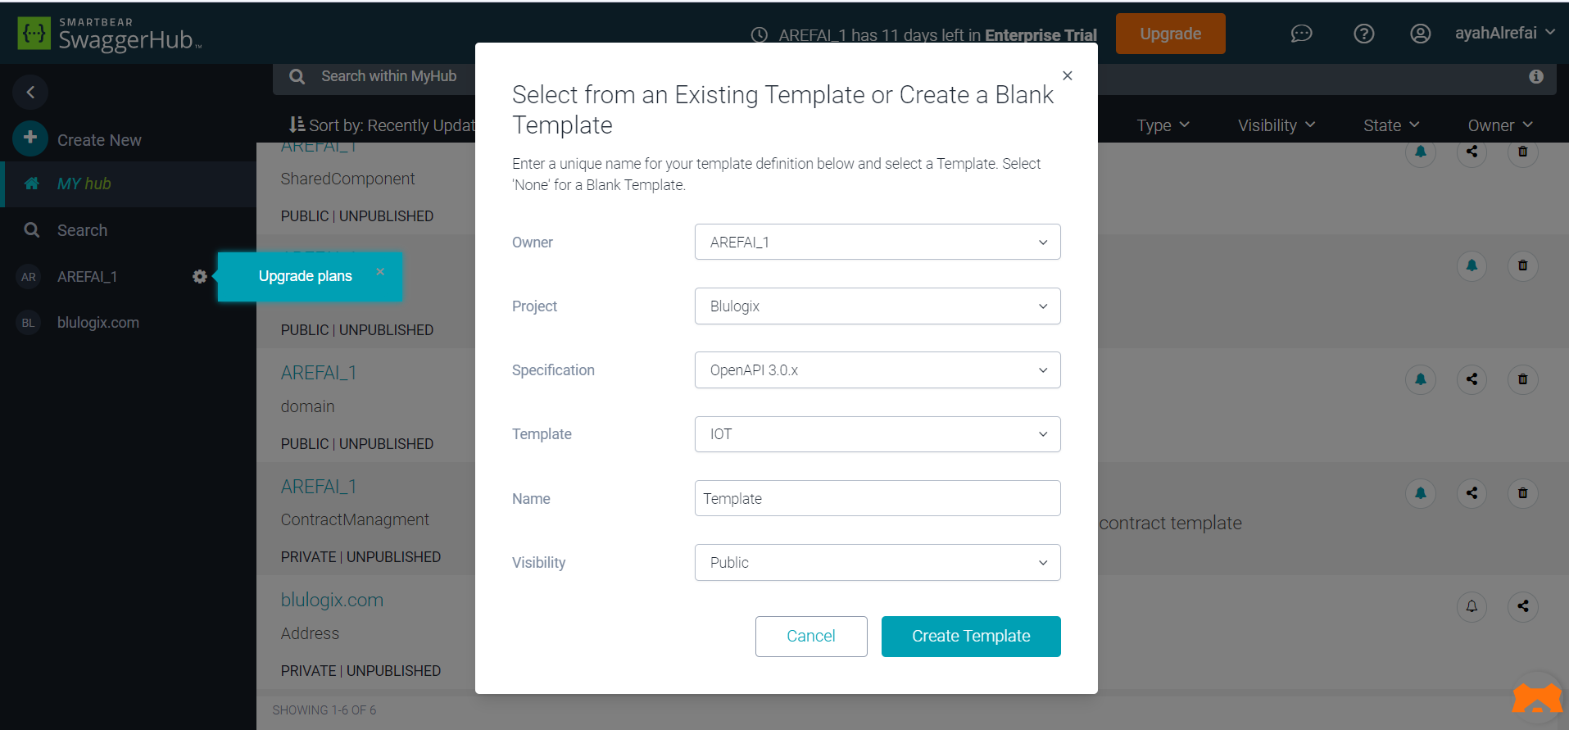Open MY hub in sidebar
The width and height of the screenshot is (1569, 730).
pos(84,184)
